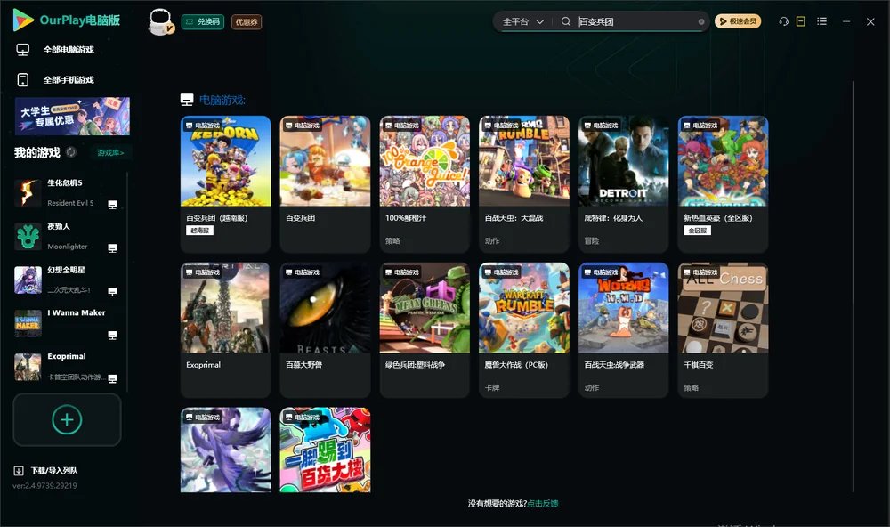Open the Detroit game thumbnail
Screen dimensions: 890x527
click(623, 161)
